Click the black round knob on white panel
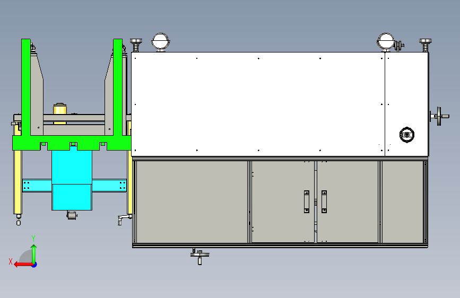460x298 pixels. (x=407, y=135)
